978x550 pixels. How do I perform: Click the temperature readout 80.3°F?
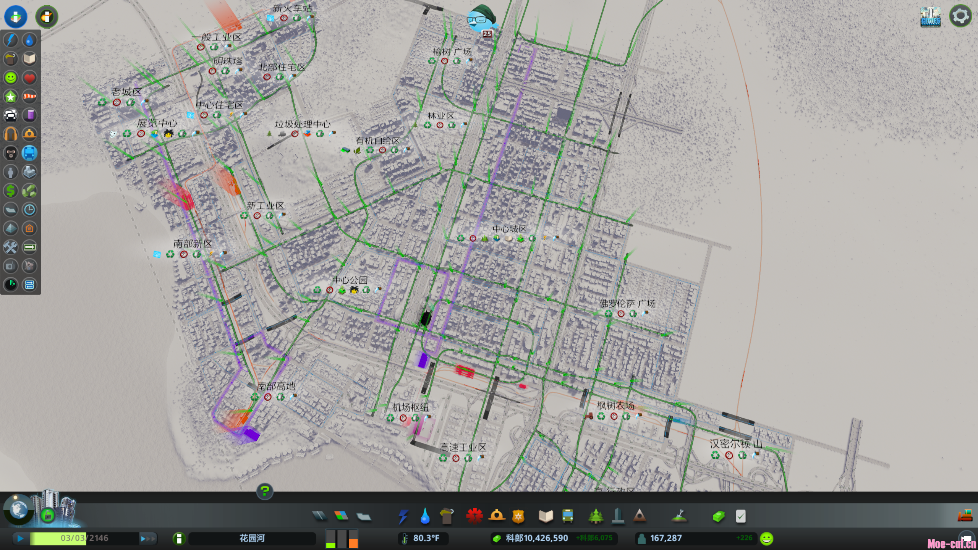[426, 538]
